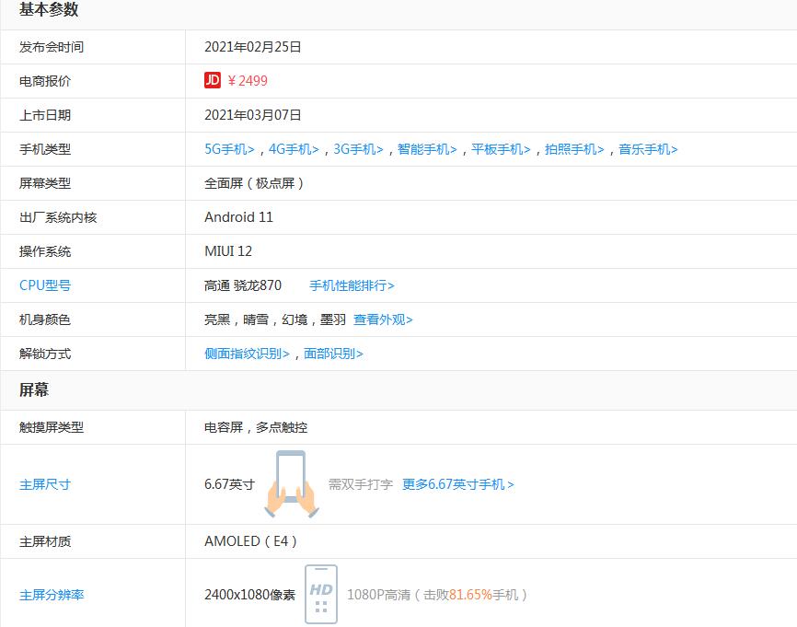797x627 pixels.
Task: Go to 智能手机 phone type link
Action: [x=427, y=149]
